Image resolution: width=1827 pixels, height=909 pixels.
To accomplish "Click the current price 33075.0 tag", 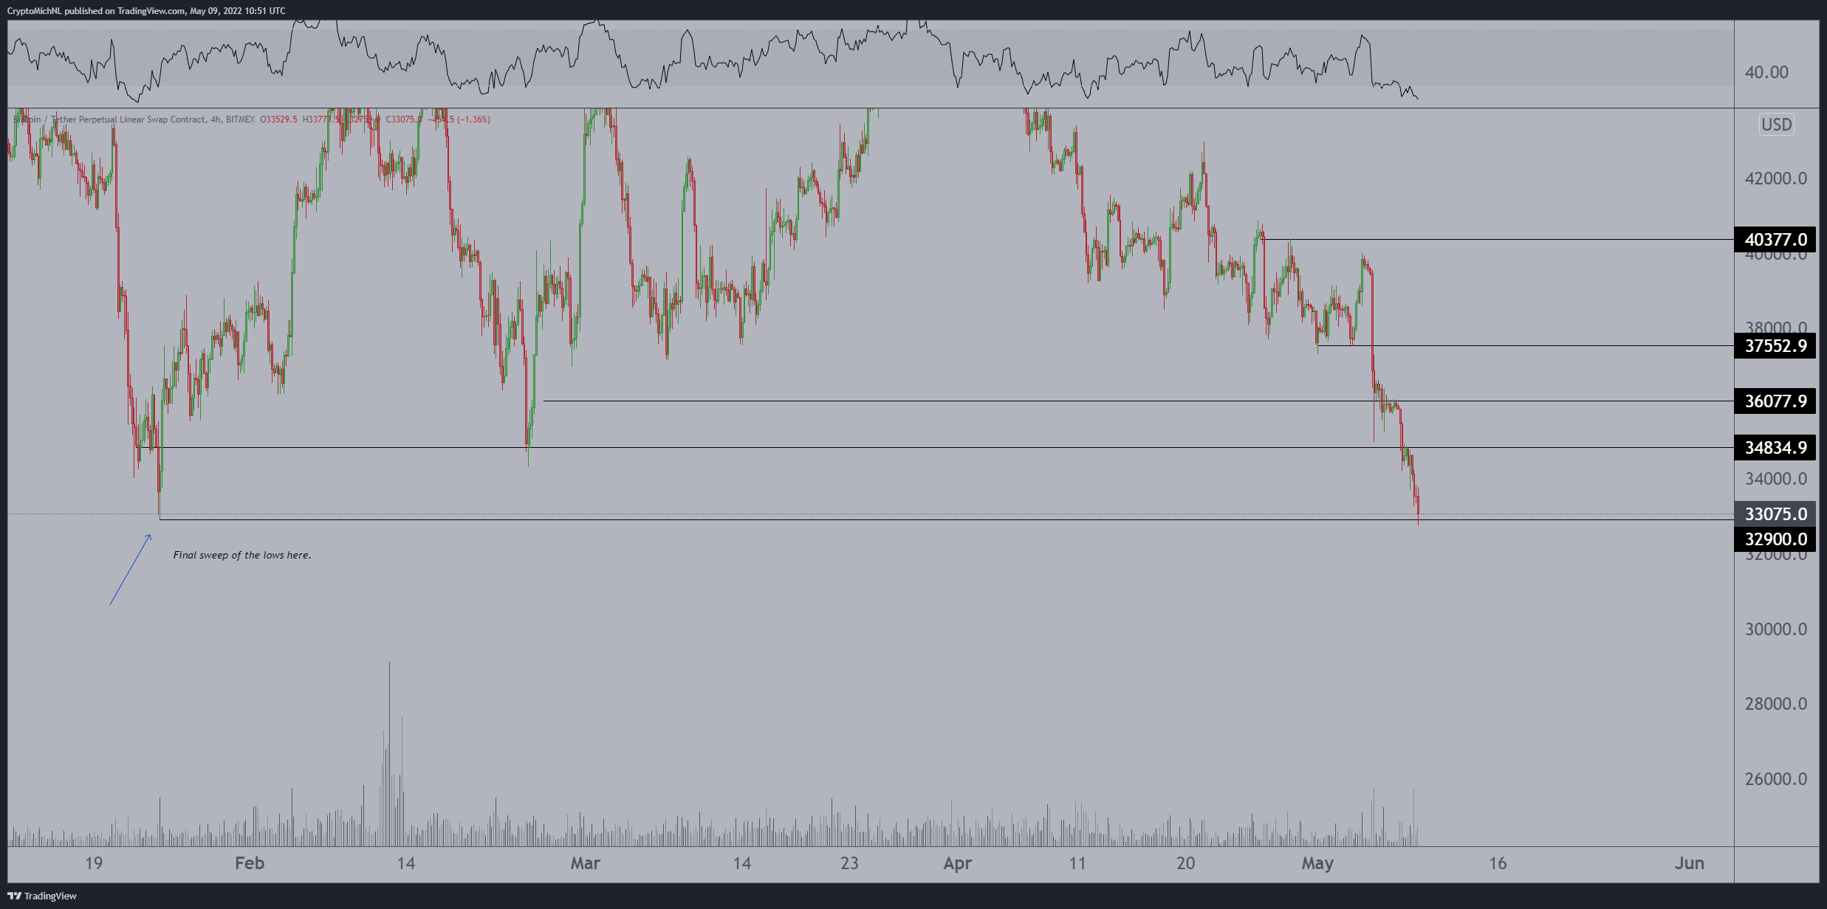I will [1775, 514].
